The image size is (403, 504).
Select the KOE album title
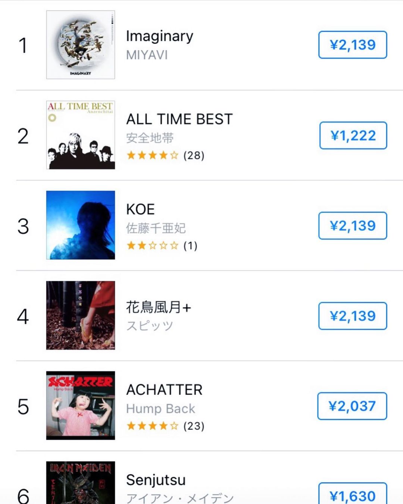[140, 209]
